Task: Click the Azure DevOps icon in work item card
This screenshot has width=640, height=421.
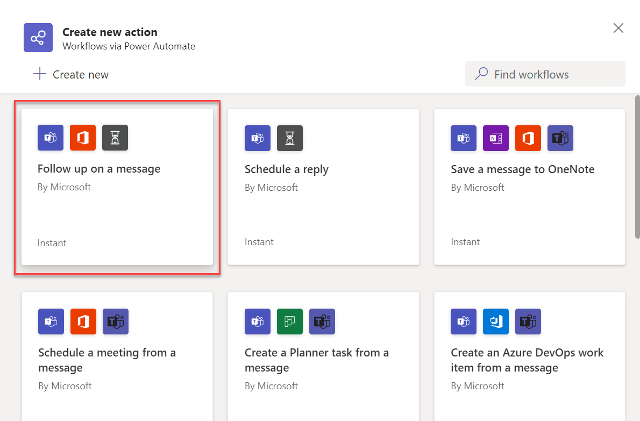Action: coord(495,322)
